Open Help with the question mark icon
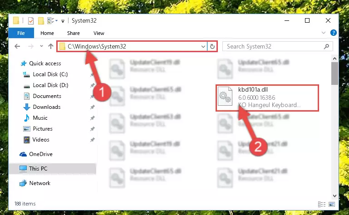This screenshot has height=215, width=349. click(x=333, y=33)
